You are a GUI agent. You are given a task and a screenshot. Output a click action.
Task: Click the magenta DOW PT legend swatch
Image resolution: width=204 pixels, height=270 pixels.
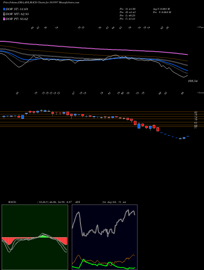click(4, 19)
